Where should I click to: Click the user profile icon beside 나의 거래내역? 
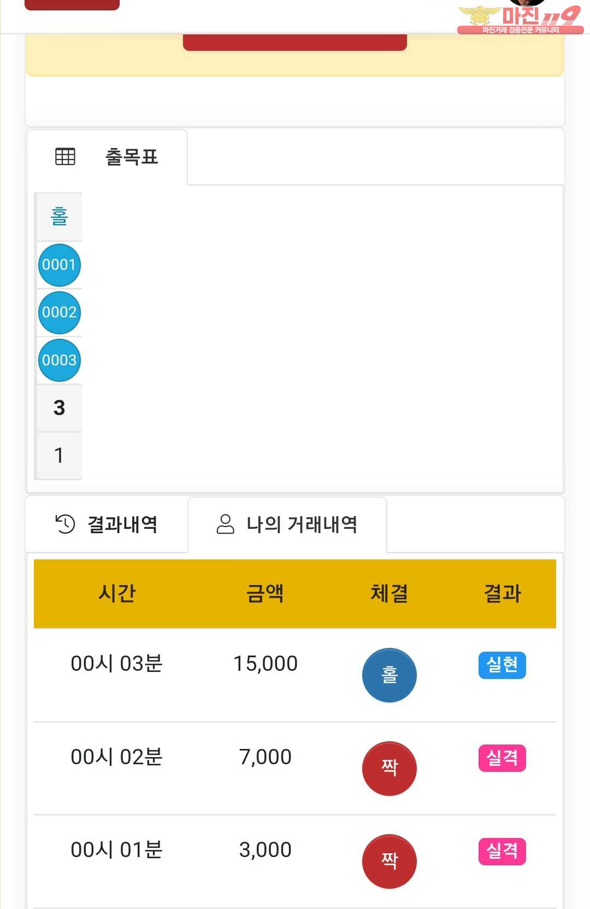click(225, 524)
